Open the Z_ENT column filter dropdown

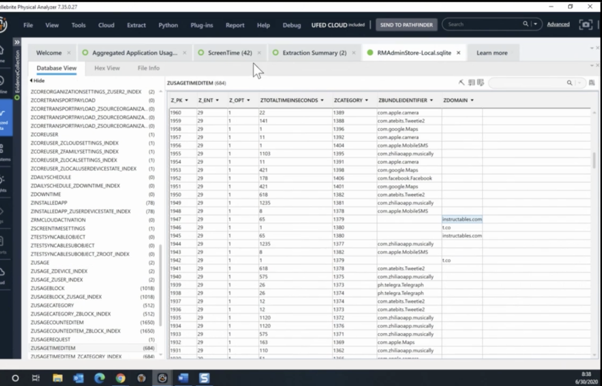(218, 100)
